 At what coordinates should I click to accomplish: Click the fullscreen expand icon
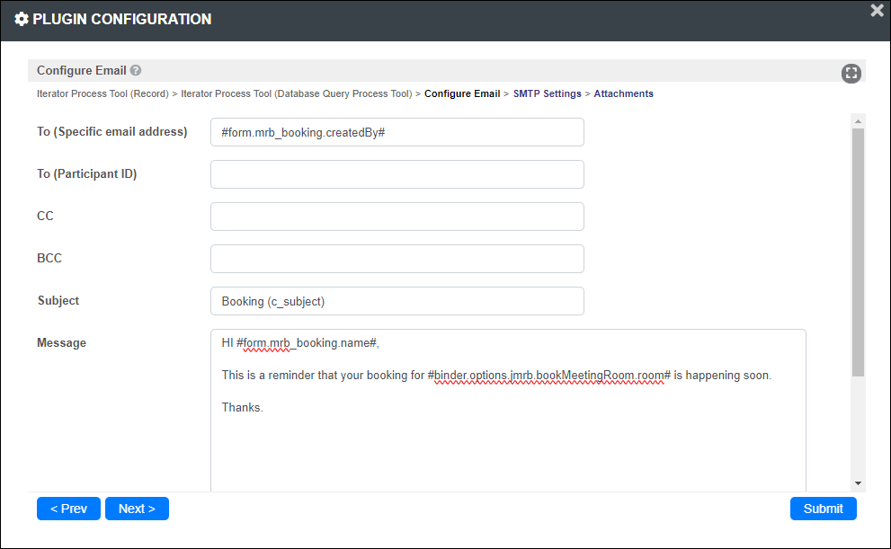[851, 74]
